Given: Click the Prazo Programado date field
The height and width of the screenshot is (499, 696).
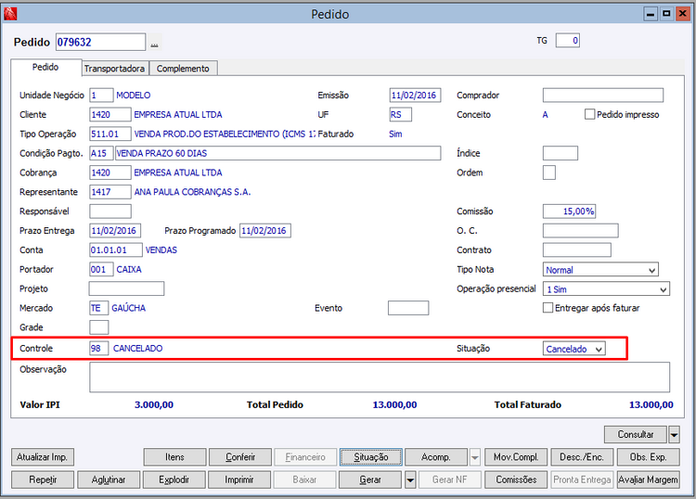Looking at the screenshot, I should pos(265,231).
